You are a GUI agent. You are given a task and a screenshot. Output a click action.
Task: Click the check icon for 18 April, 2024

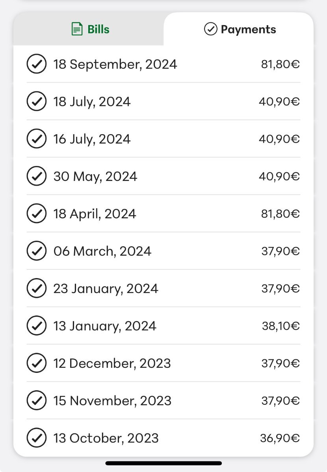click(x=37, y=214)
